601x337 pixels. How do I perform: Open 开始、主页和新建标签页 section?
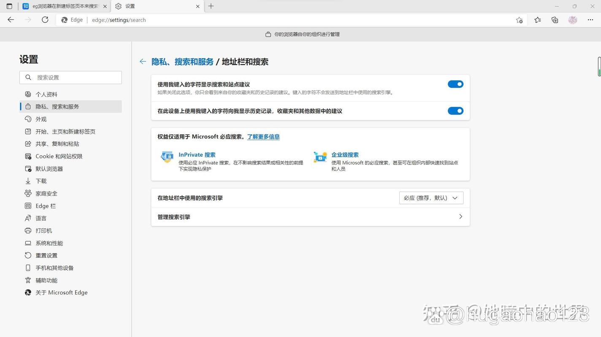pos(70,131)
